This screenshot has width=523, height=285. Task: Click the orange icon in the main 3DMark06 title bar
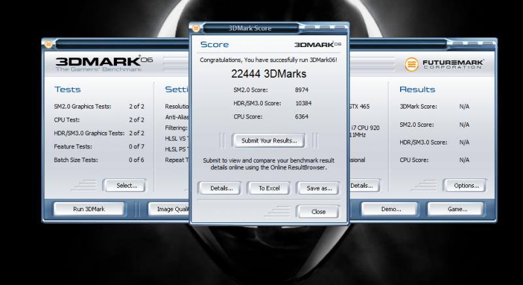point(48,44)
